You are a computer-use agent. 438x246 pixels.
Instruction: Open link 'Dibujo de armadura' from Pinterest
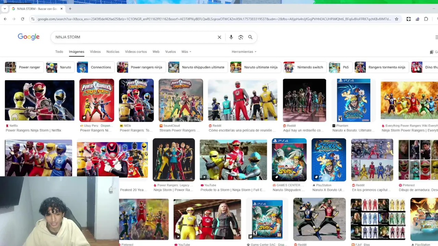point(418,190)
